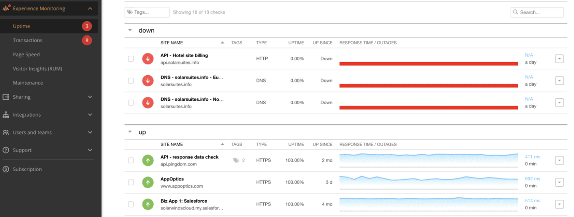Open the row actions dropdown for AppOptics

coord(559,182)
